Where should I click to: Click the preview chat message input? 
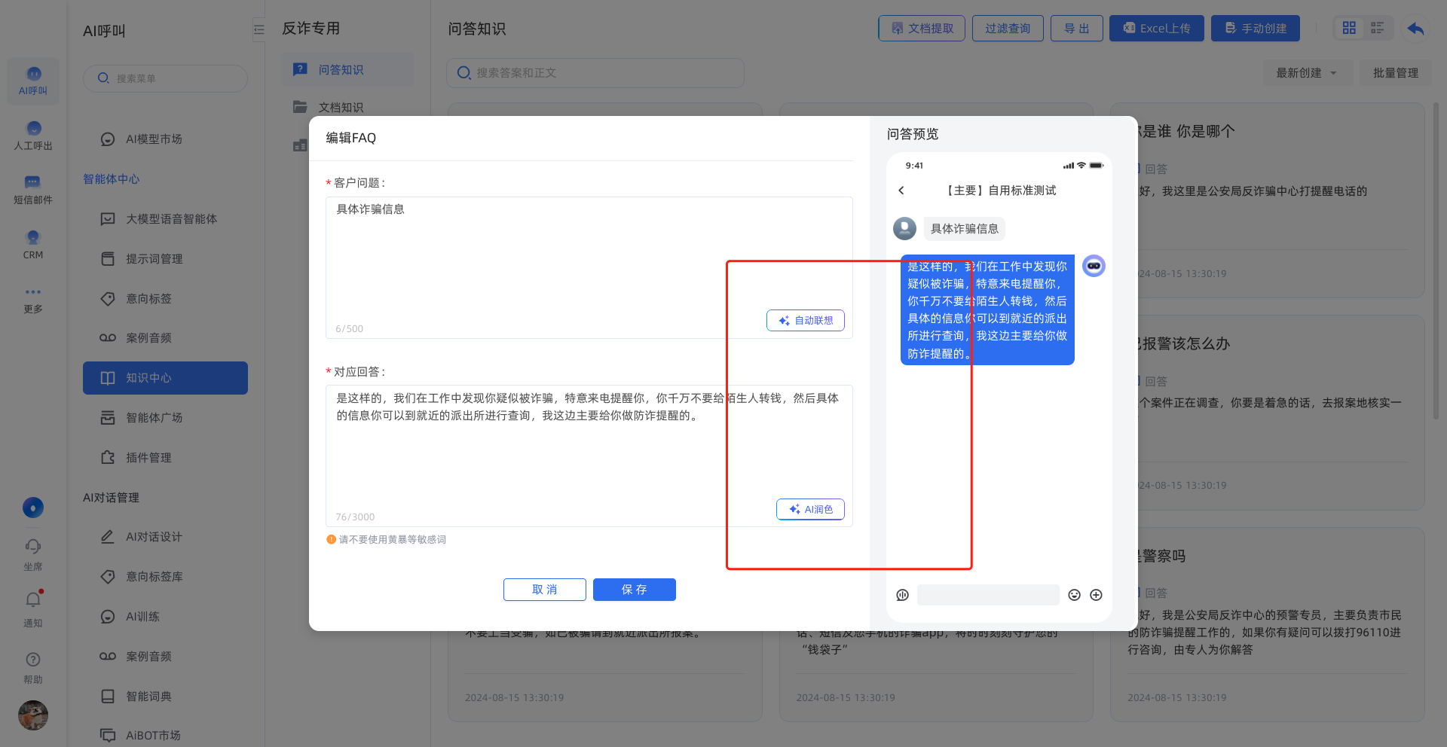[988, 595]
